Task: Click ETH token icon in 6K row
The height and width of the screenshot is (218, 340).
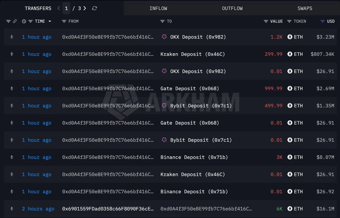Action: coord(290,209)
